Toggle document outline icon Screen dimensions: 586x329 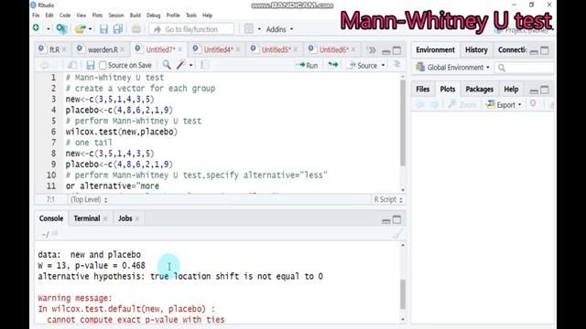[x=396, y=65]
